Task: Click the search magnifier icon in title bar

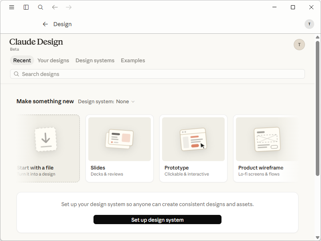Action: [41, 7]
